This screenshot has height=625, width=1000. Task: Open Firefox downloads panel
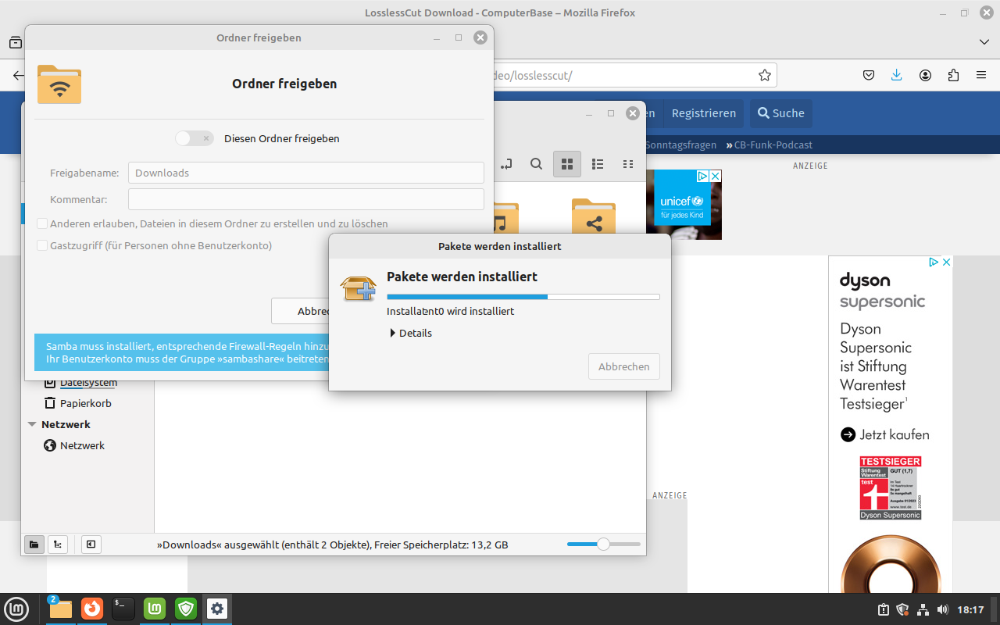896,75
